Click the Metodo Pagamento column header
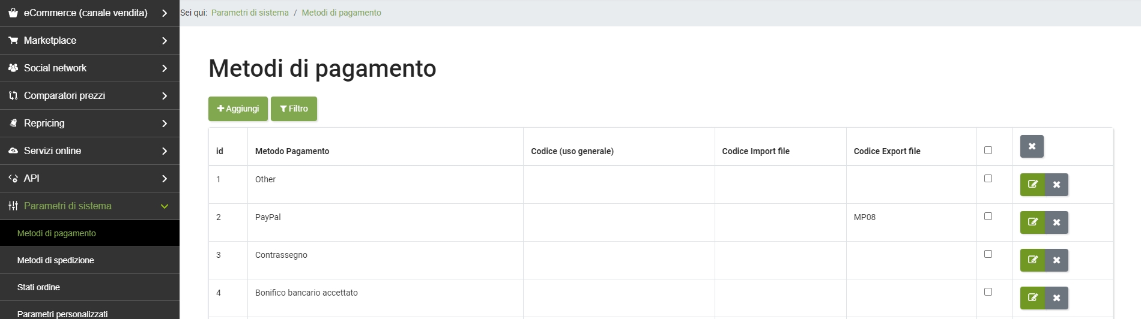1141x319 pixels. pyautogui.click(x=292, y=151)
